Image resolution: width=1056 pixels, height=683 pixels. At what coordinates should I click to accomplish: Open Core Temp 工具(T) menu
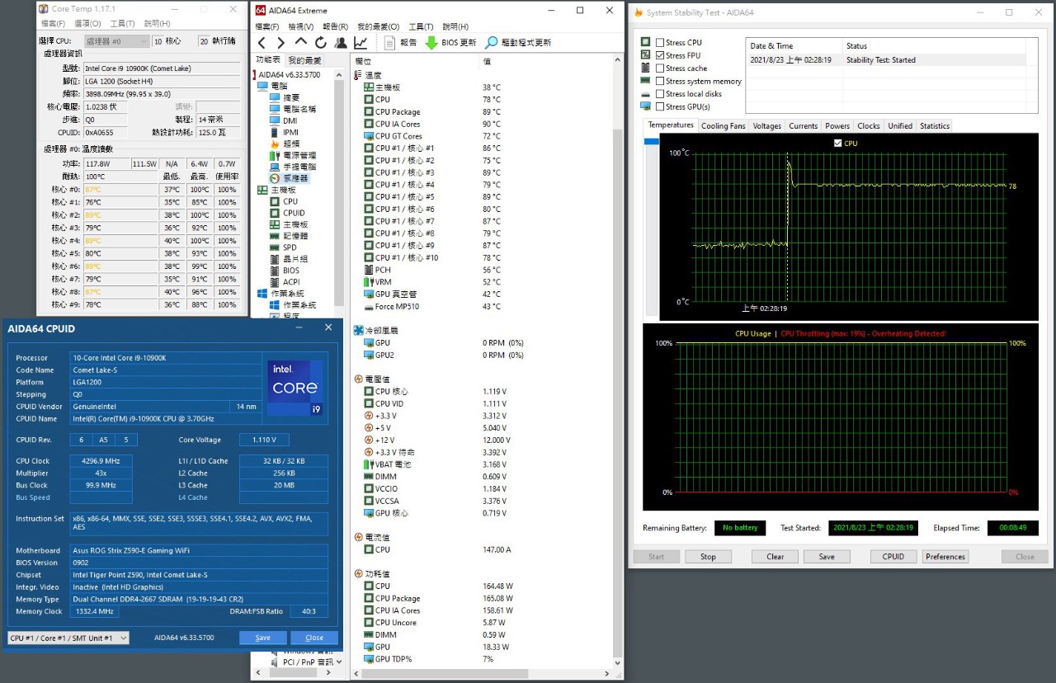122,23
